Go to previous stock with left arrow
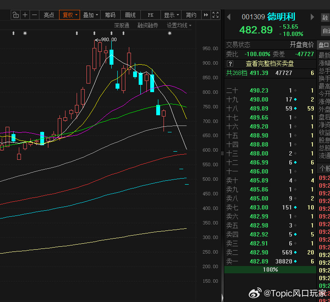 tap(229, 17)
